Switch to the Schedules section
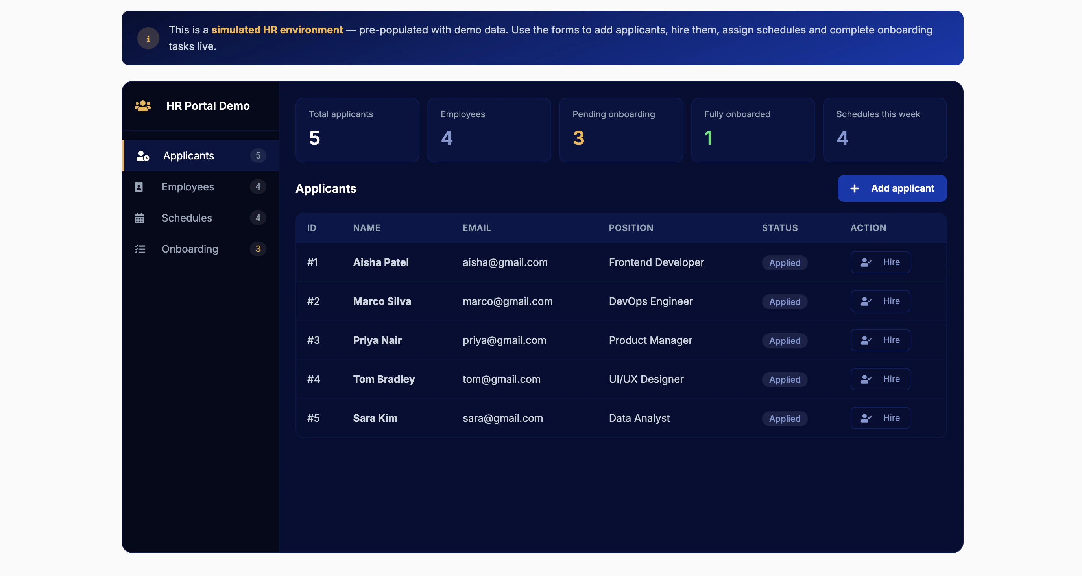Screen dimensions: 1082x576 [x=187, y=218]
